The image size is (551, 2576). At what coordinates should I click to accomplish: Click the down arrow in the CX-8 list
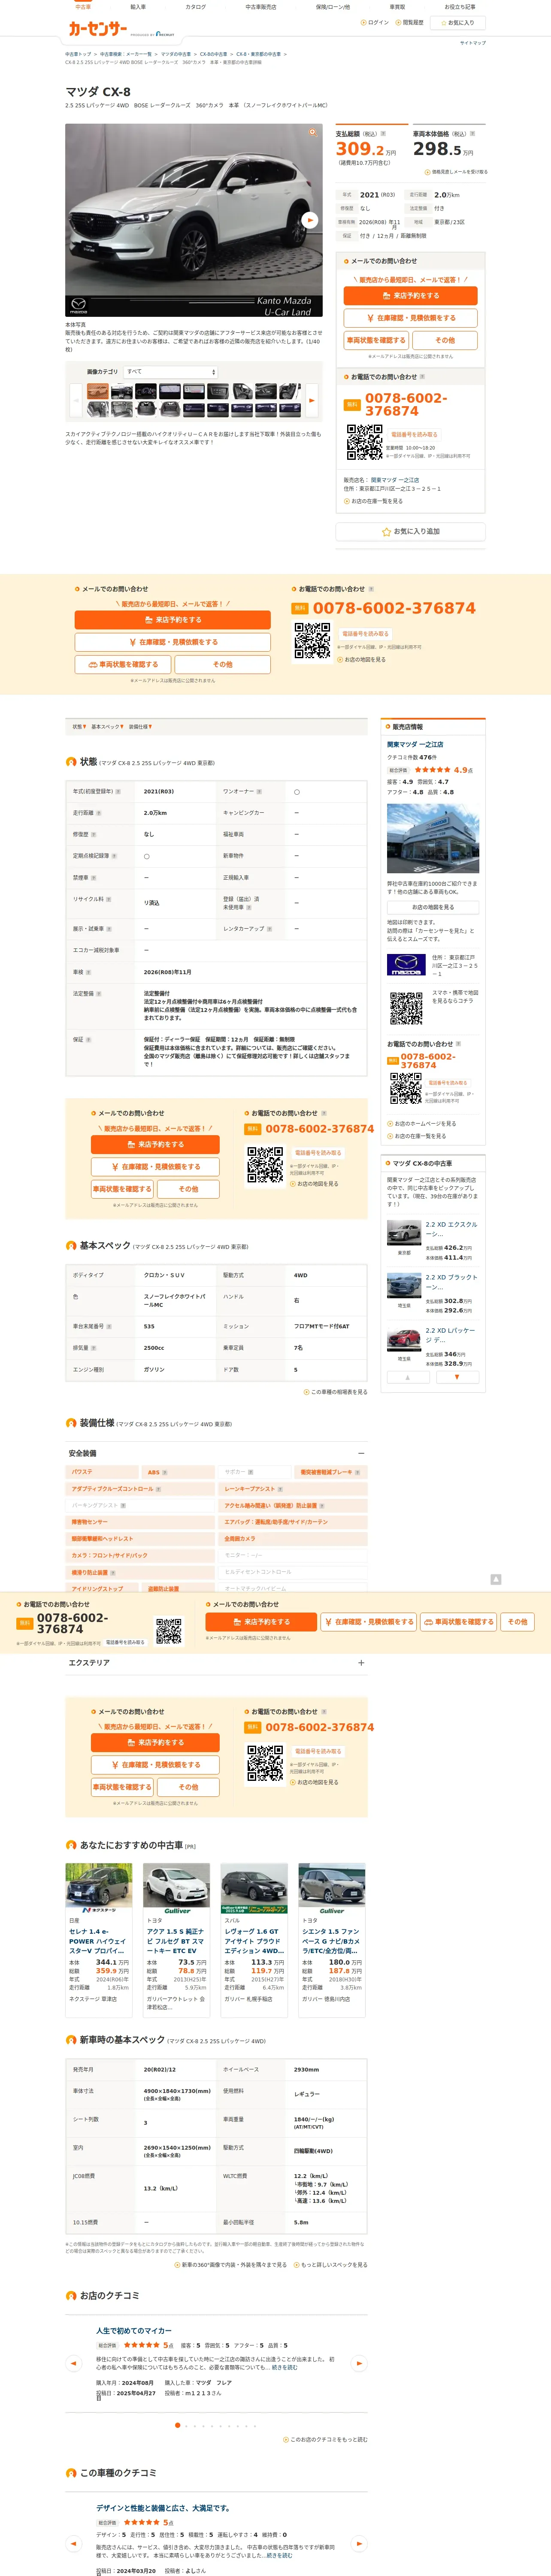pyautogui.click(x=457, y=1377)
